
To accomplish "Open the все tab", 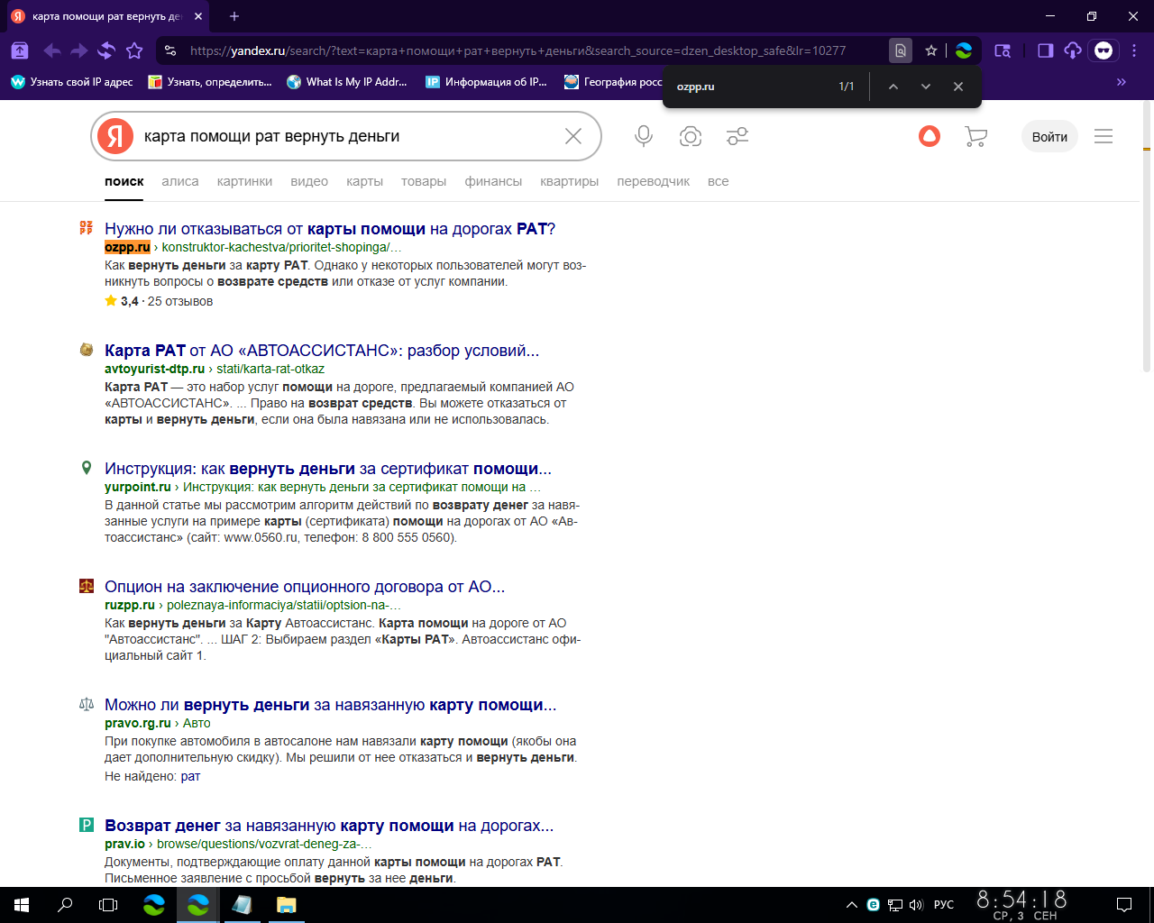I will [x=718, y=181].
